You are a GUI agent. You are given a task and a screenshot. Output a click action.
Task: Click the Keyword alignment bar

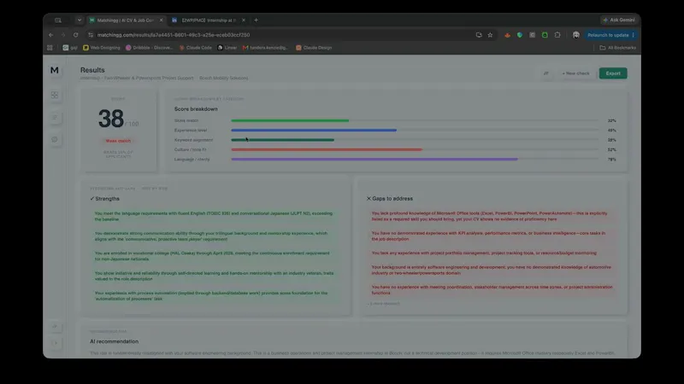282,140
